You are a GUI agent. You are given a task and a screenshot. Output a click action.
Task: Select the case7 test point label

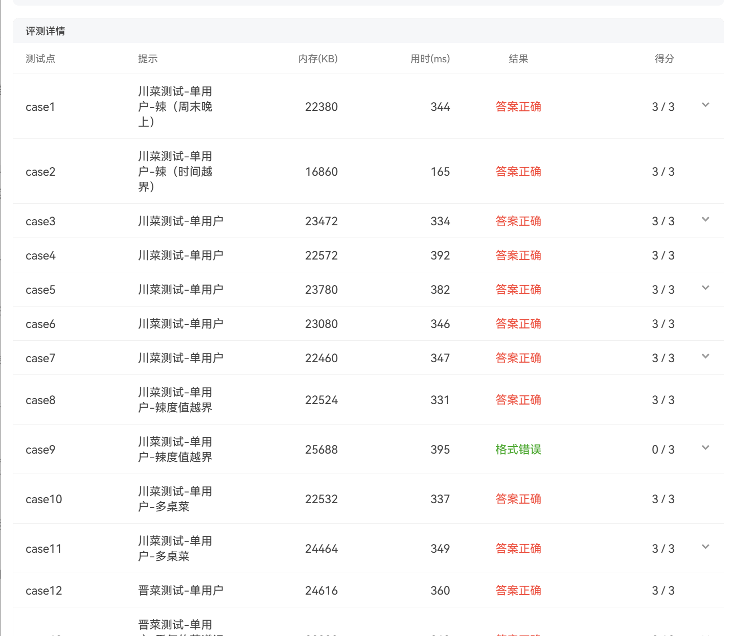point(40,358)
